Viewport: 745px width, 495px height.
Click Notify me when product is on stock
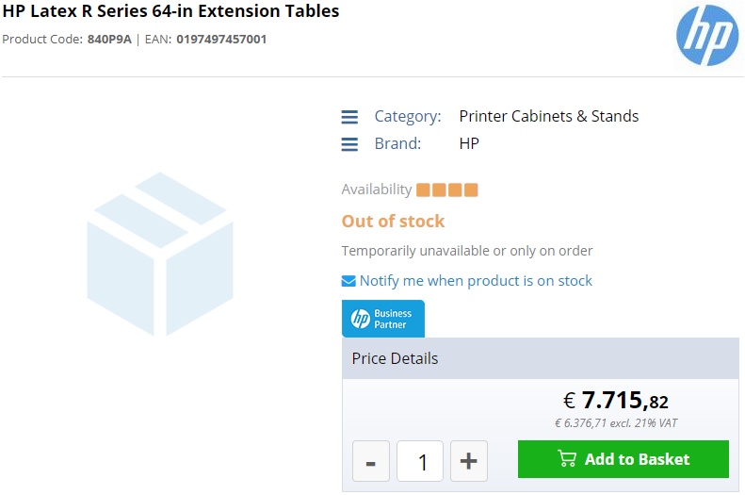(476, 281)
